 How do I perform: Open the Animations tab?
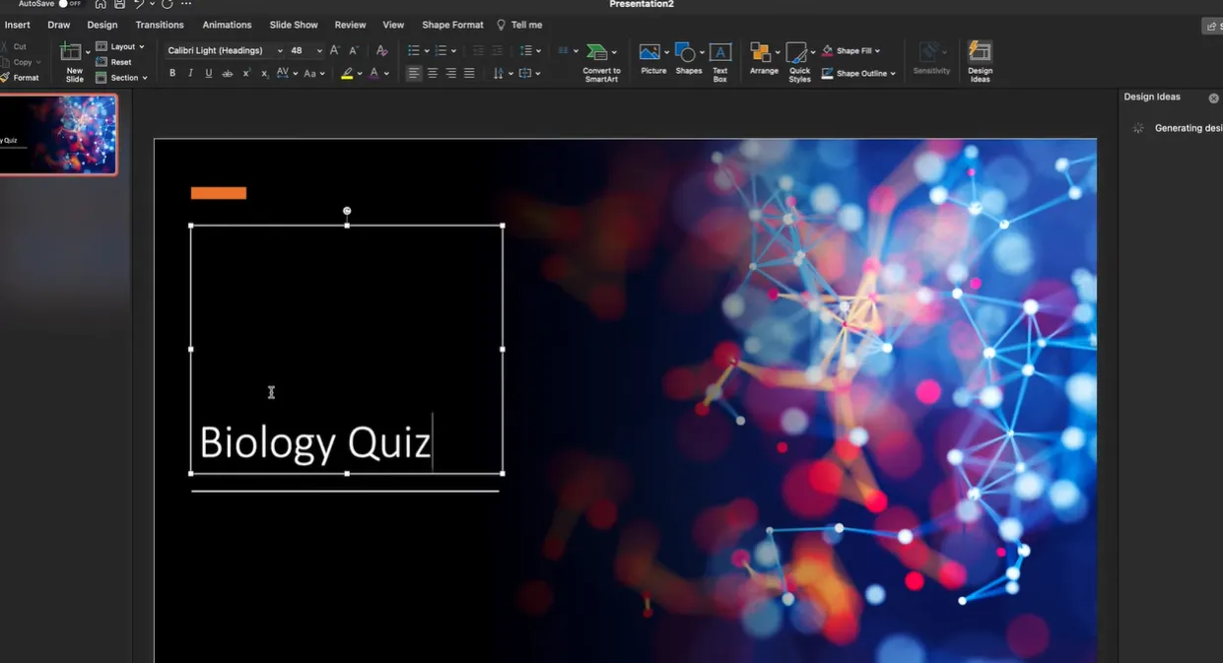(x=227, y=25)
